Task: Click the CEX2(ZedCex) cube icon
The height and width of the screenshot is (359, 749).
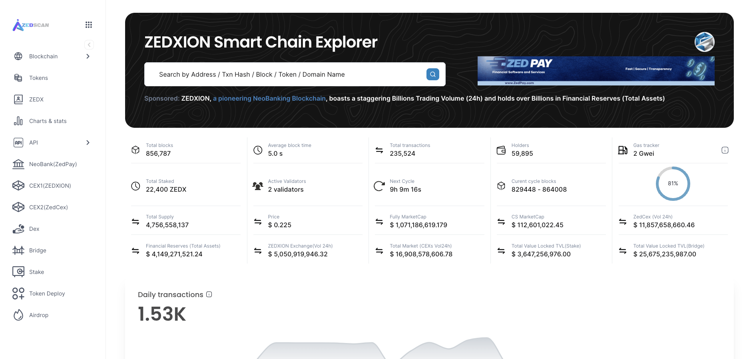Action: [18, 207]
